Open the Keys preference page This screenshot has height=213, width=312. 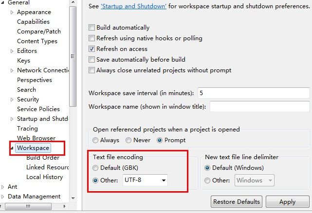point(23,61)
